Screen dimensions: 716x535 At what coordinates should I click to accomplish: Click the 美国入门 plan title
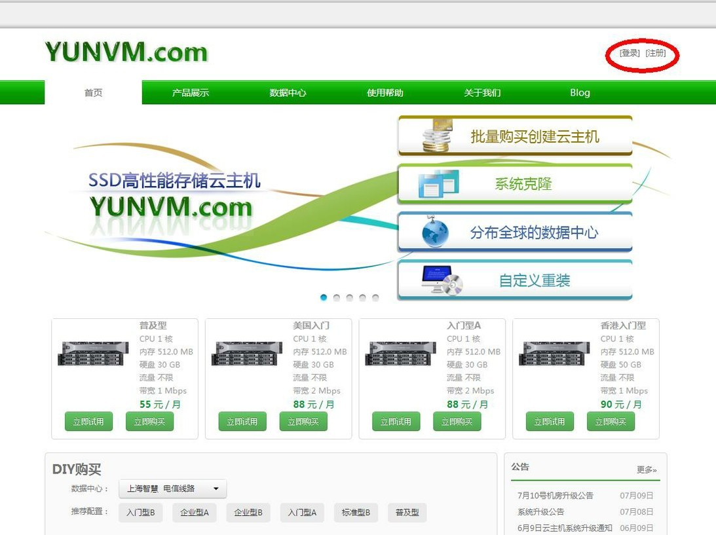point(311,325)
